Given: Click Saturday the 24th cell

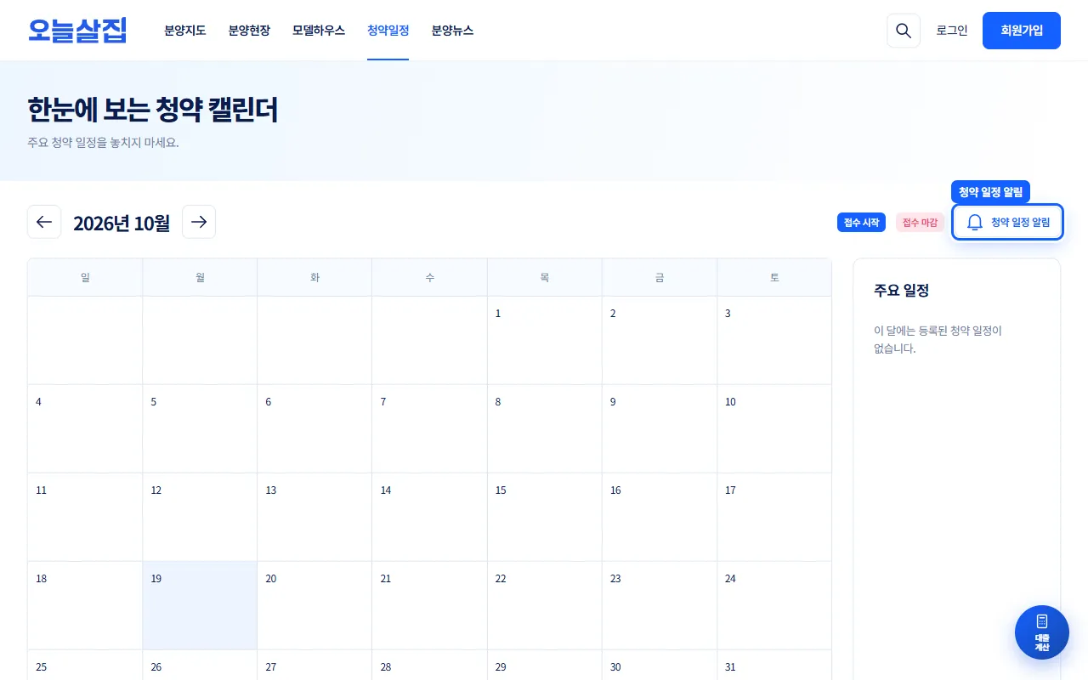Looking at the screenshot, I should 774,605.
